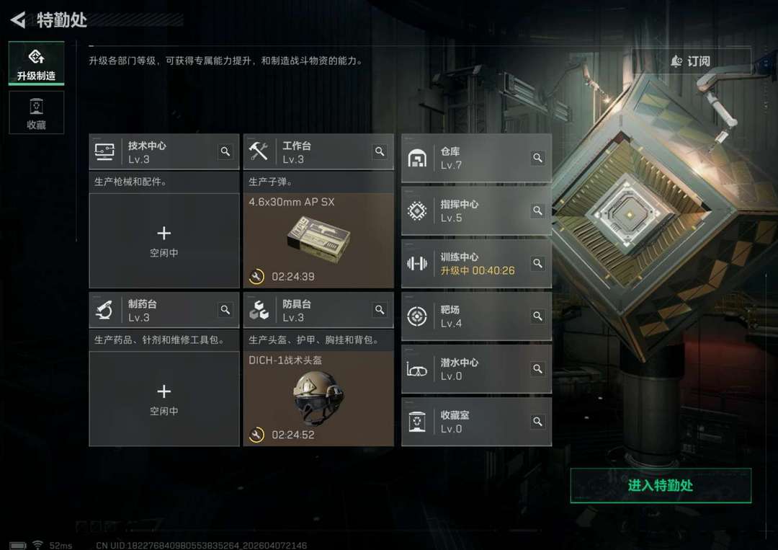Open the 4.6x30mm AP SX production item
Image resolution: width=778 pixels, height=550 pixels.
pos(318,241)
